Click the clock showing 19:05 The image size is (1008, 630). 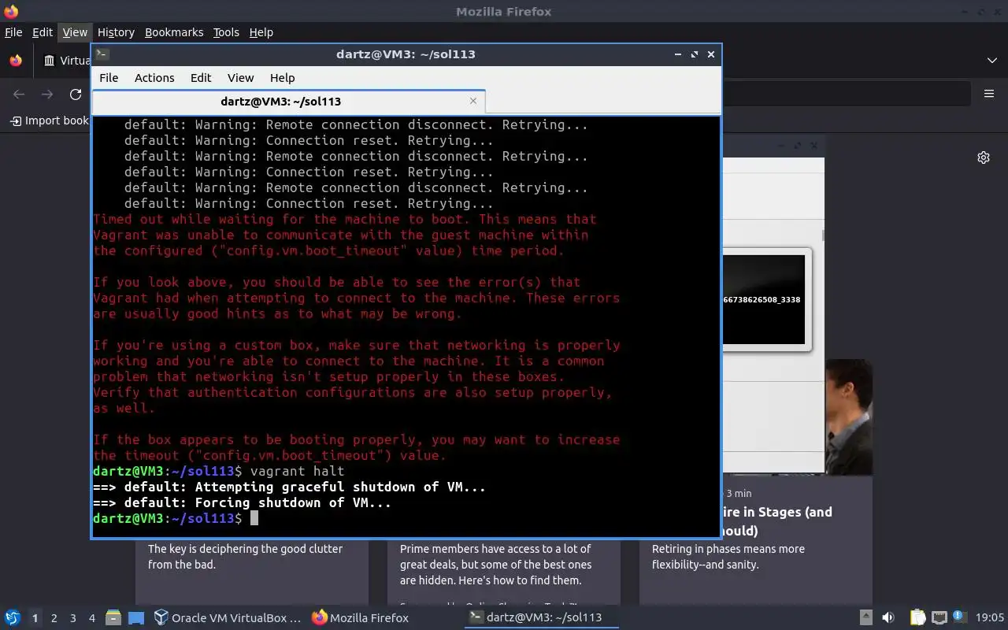(990, 618)
